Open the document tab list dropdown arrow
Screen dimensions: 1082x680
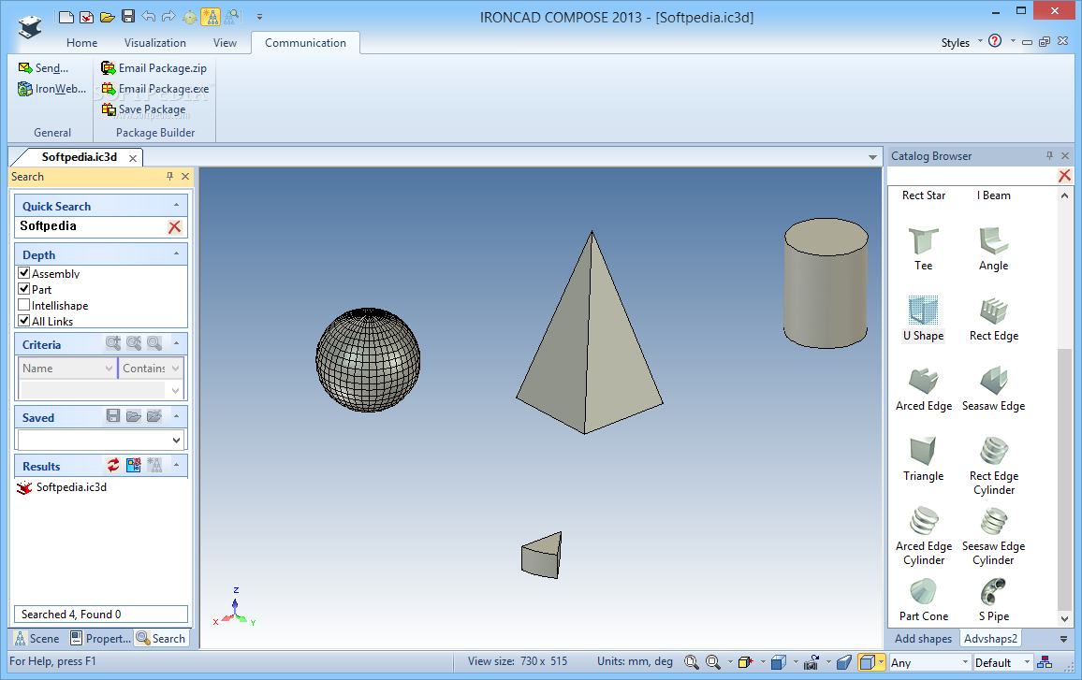[872, 157]
